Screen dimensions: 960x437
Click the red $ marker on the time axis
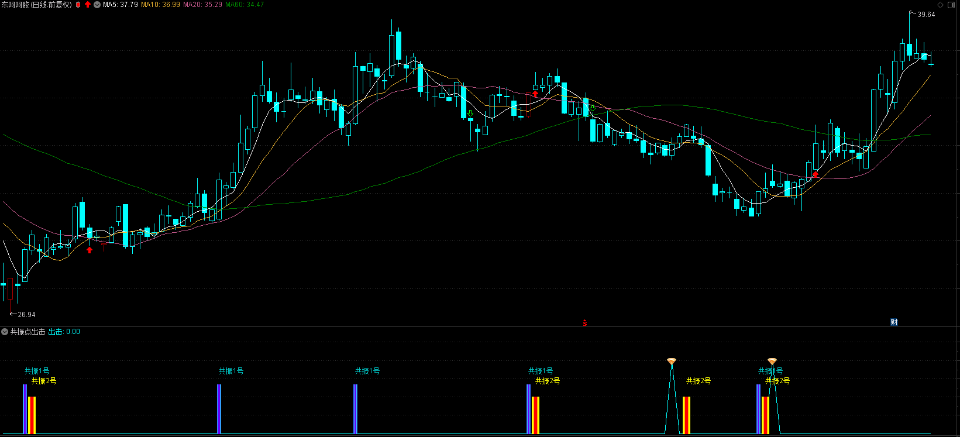(585, 323)
